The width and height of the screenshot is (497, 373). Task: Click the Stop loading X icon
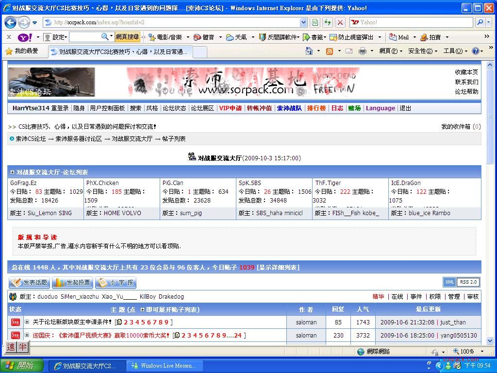(340, 22)
